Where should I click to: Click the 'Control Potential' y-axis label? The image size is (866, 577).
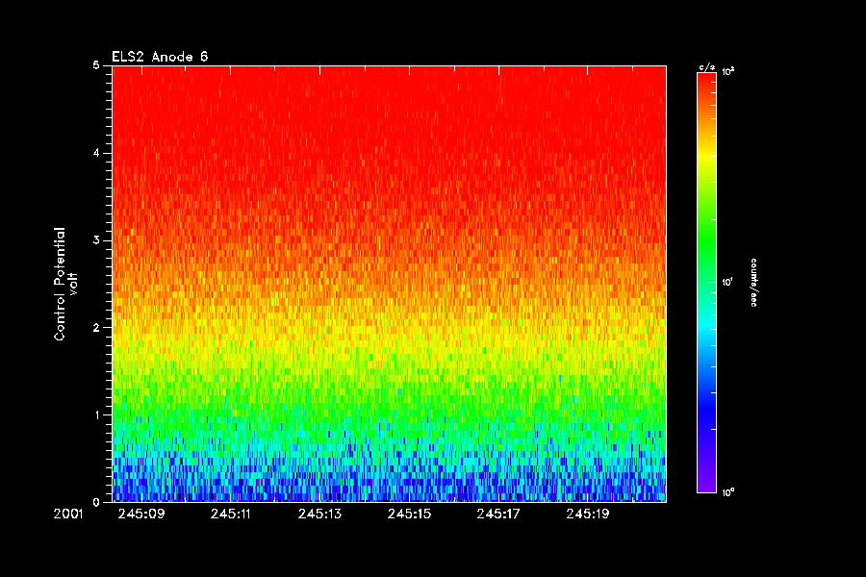(x=59, y=284)
